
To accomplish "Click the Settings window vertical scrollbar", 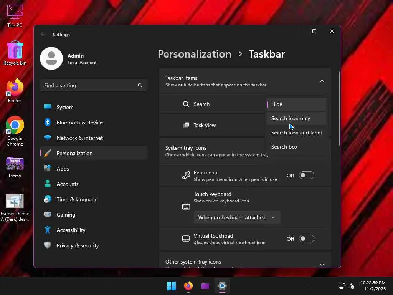I will pos(339,109).
